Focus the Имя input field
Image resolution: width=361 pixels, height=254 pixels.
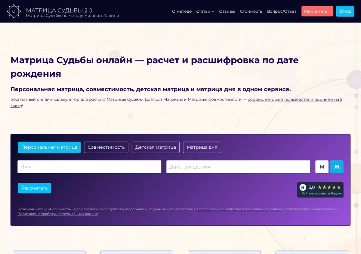(89, 167)
